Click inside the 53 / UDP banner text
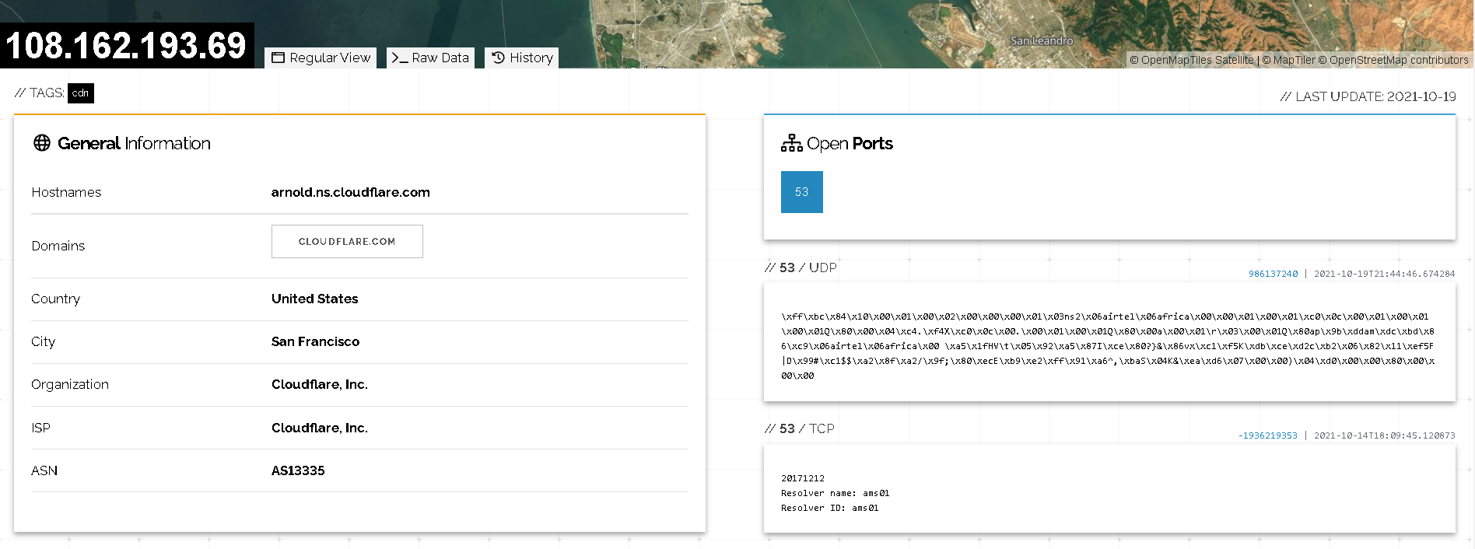The height and width of the screenshot is (549, 1475). coord(1108,345)
